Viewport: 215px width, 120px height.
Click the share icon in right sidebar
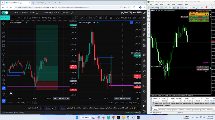coord(144,76)
